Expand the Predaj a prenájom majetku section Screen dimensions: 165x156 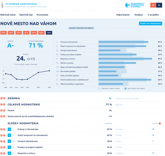[9, 147]
